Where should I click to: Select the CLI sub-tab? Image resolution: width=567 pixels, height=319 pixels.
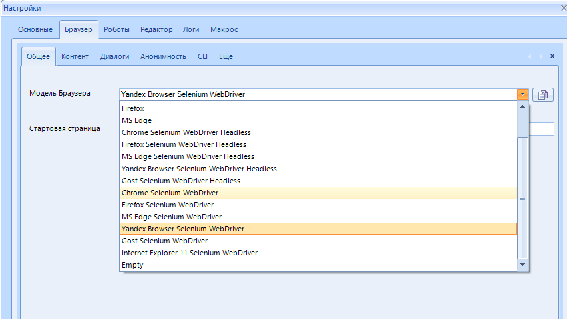202,57
